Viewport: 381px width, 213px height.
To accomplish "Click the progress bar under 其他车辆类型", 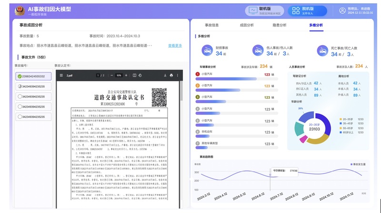I will [x=237, y=148].
